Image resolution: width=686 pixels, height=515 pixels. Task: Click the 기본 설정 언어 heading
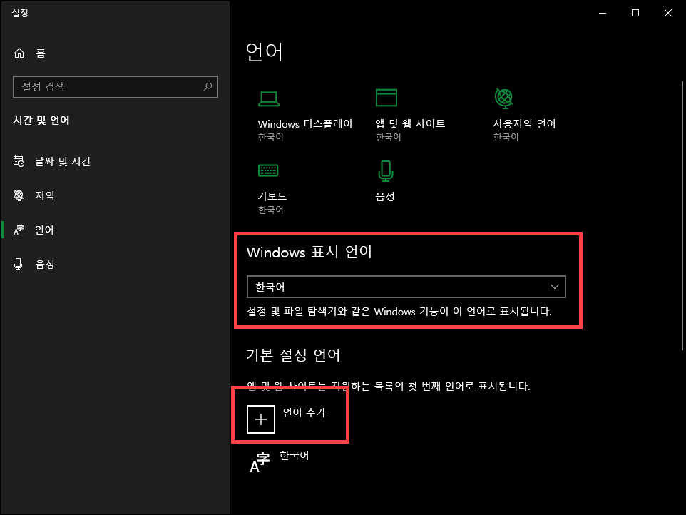click(x=293, y=355)
